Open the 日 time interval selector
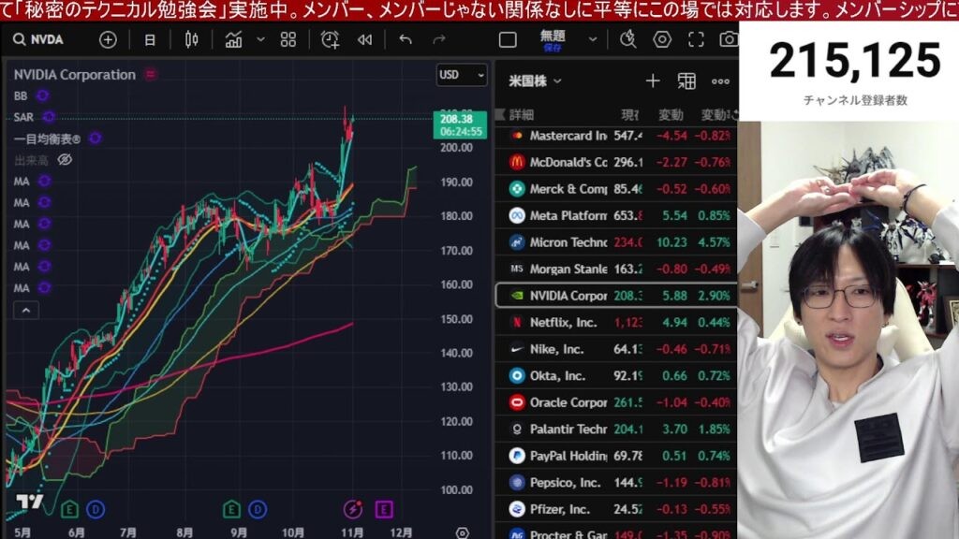 click(149, 40)
